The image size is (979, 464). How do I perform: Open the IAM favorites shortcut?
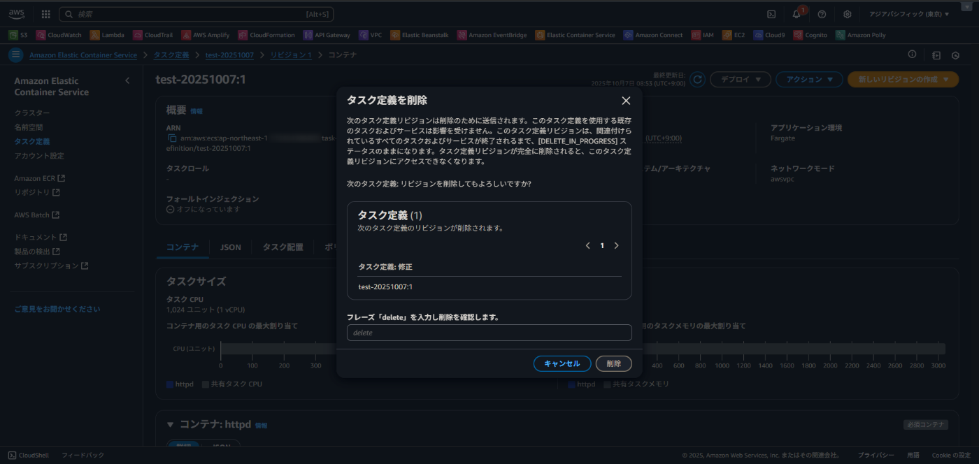(703, 35)
